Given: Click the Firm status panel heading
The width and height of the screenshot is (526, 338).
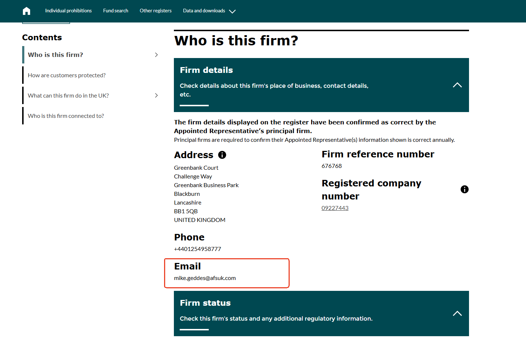Looking at the screenshot, I should click(205, 303).
